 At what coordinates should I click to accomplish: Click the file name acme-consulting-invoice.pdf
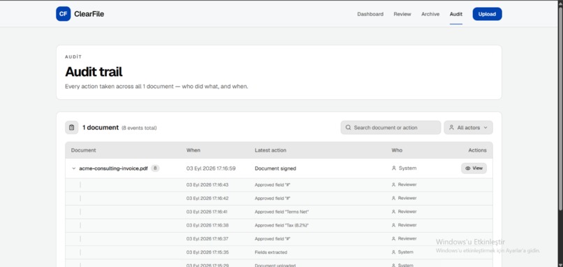113,168
